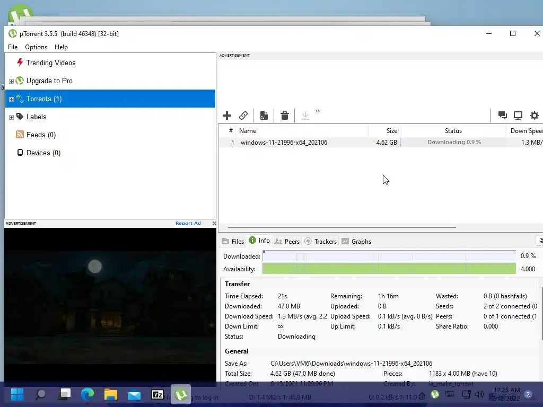Viewport: 543px width, 407px height.
Task: Expand the Labels tree node
Action: pyautogui.click(x=11, y=117)
